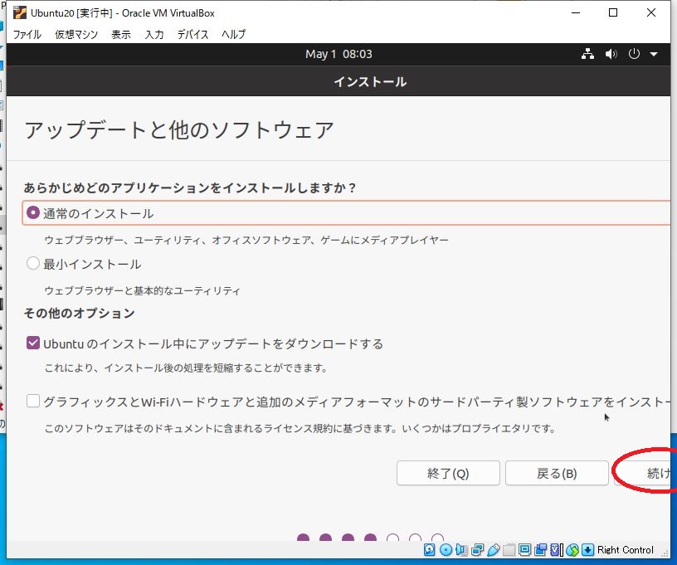This screenshot has width=677, height=565.
Task: Expand the Ubuntu system menu arrow
Action: pos(654,55)
